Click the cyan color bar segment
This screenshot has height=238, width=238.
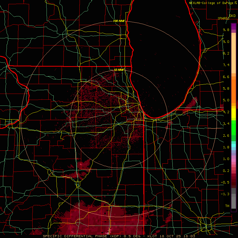tap(234, 145)
